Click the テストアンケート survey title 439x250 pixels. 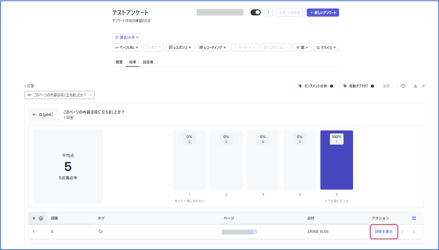coord(130,13)
